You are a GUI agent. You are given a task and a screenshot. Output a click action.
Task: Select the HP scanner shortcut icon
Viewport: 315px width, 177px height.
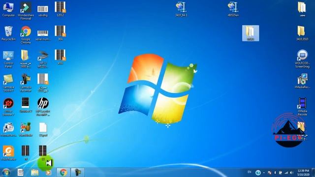coord(43,59)
